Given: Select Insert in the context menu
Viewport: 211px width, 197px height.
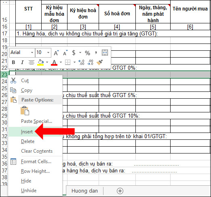Looking at the screenshot, I should (x=35, y=132).
